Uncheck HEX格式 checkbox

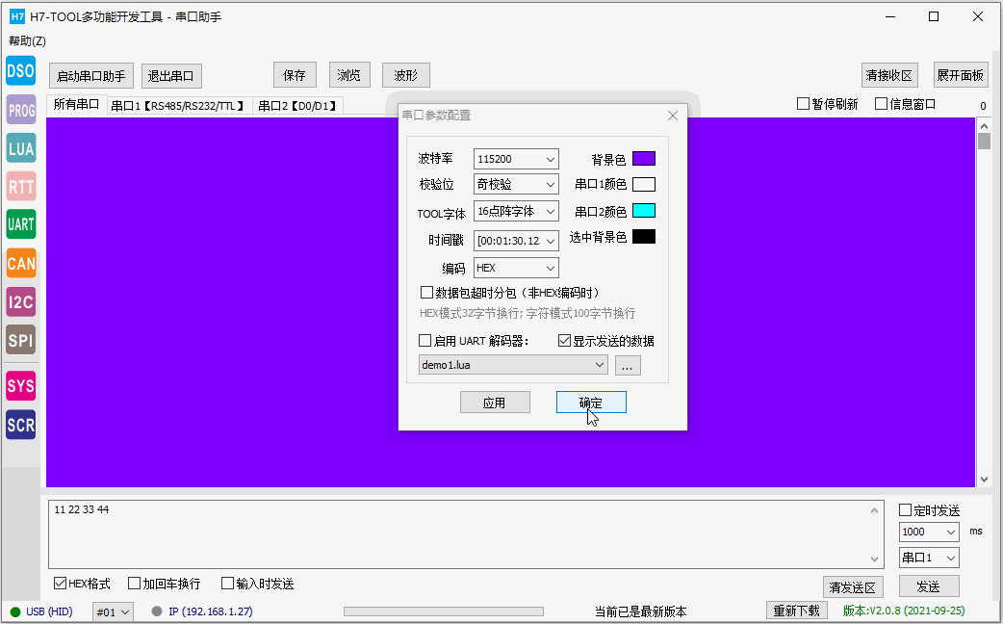coord(60,583)
